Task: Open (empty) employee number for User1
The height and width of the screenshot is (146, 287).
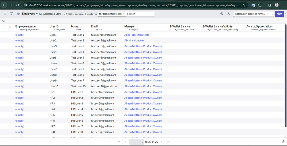Action: [x=20, y=35]
